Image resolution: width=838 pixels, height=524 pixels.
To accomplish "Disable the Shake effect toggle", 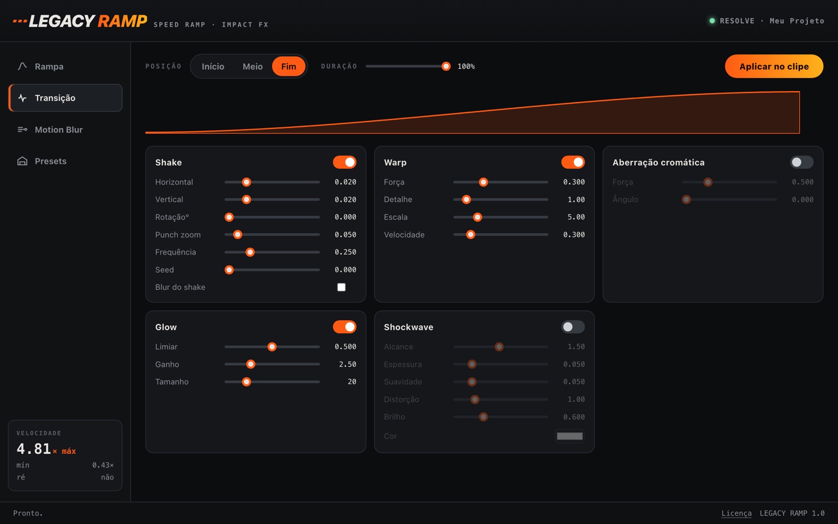I will pyautogui.click(x=345, y=162).
